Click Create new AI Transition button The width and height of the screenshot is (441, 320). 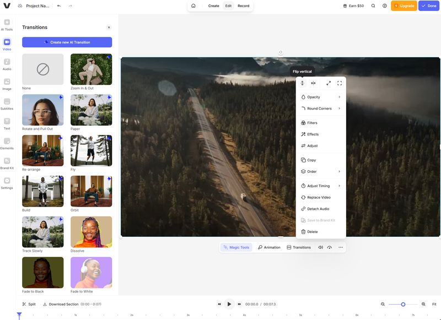pos(67,42)
